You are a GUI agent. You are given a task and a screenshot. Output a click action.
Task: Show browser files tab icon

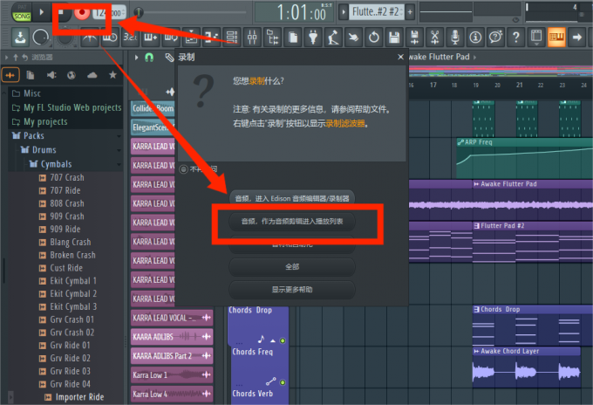click(31, 75)
